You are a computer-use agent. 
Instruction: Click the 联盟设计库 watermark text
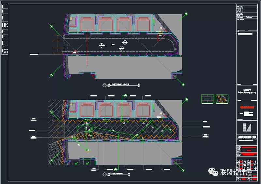coord(235,172)
